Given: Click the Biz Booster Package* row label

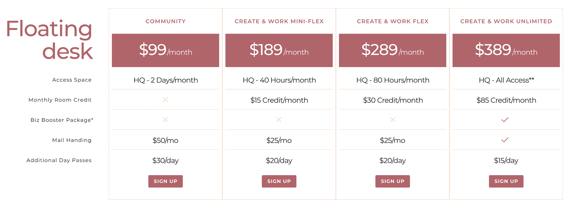Looking at the screenshot, I should click(62, 120).
